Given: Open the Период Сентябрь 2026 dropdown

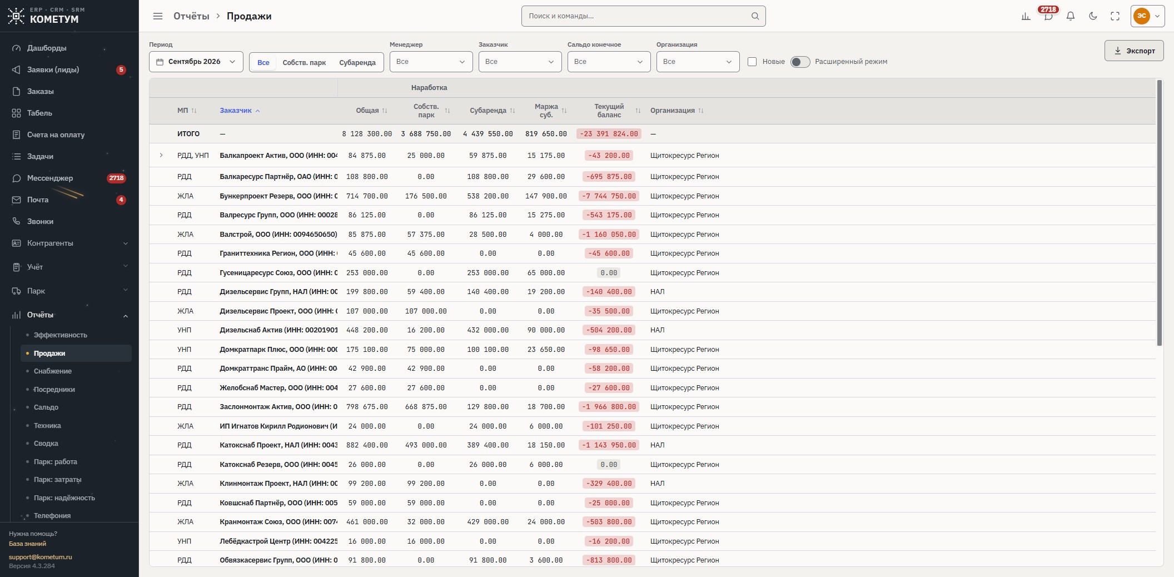Looking at the screenshot, I should (x=196, y=62).
